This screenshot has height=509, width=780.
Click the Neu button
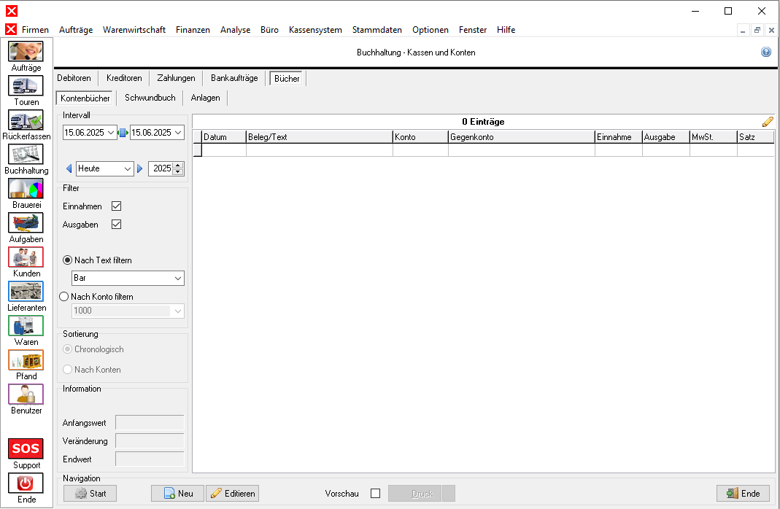click(x=177, y=494)
